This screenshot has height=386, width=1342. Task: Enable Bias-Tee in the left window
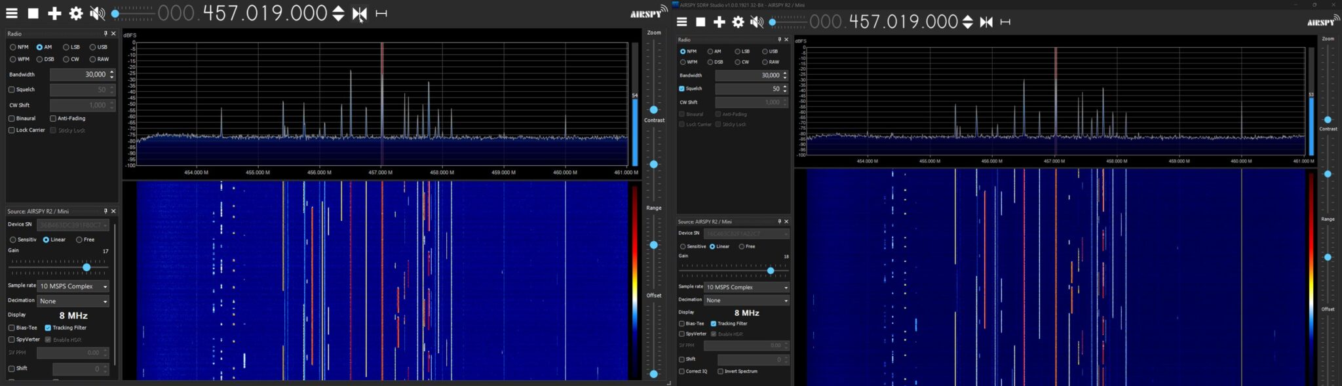[12, 328]
